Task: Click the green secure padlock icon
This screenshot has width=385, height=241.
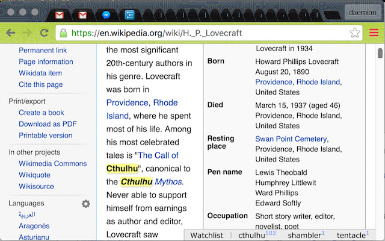Action: pyautogui.click(x=64, y=33)
